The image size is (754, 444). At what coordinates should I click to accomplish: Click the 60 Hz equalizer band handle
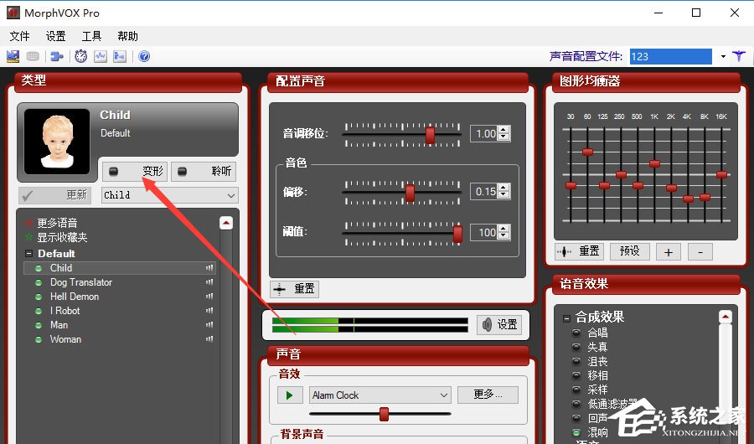(x=587, y=152)
